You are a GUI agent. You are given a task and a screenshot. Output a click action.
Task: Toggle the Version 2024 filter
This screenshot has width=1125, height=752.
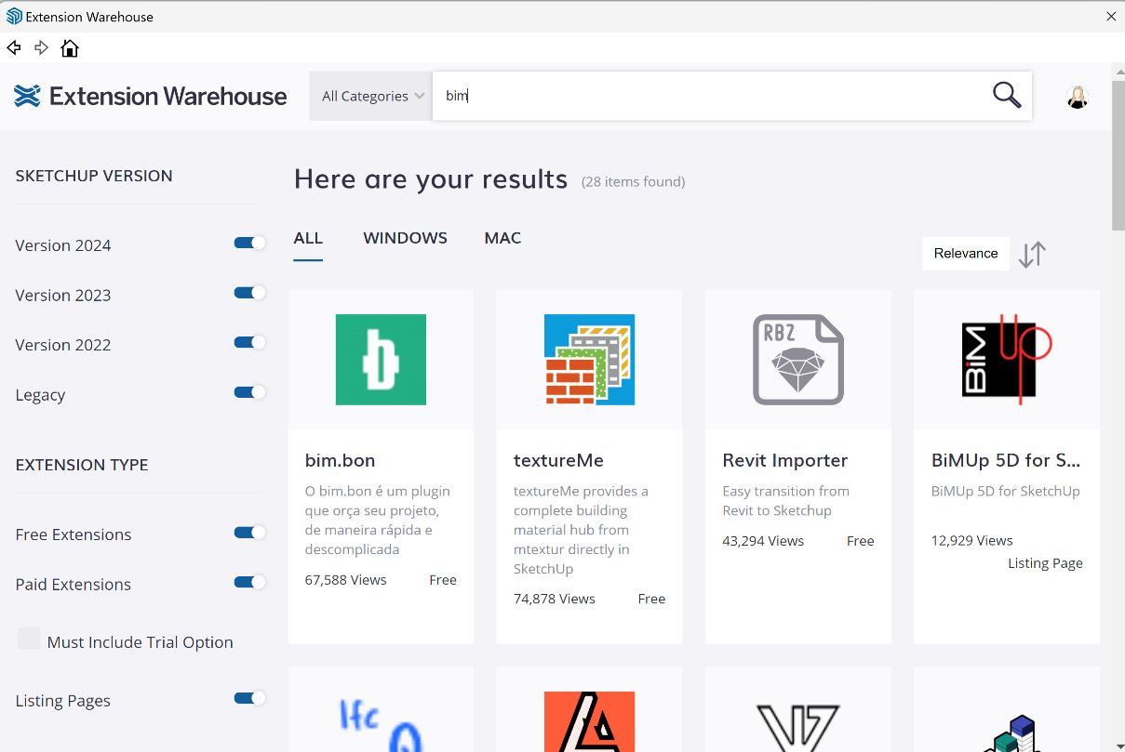click(249, 243)
